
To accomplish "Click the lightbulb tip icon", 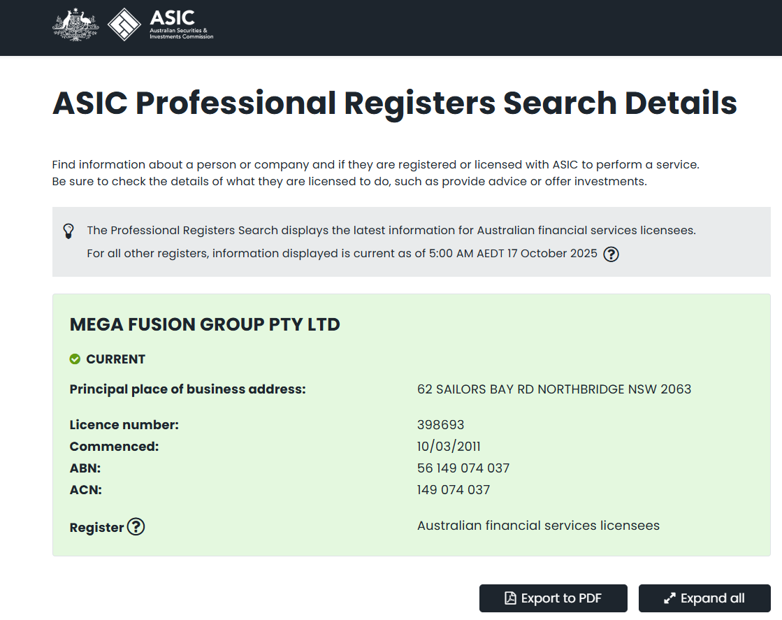I will click(68, 231).
